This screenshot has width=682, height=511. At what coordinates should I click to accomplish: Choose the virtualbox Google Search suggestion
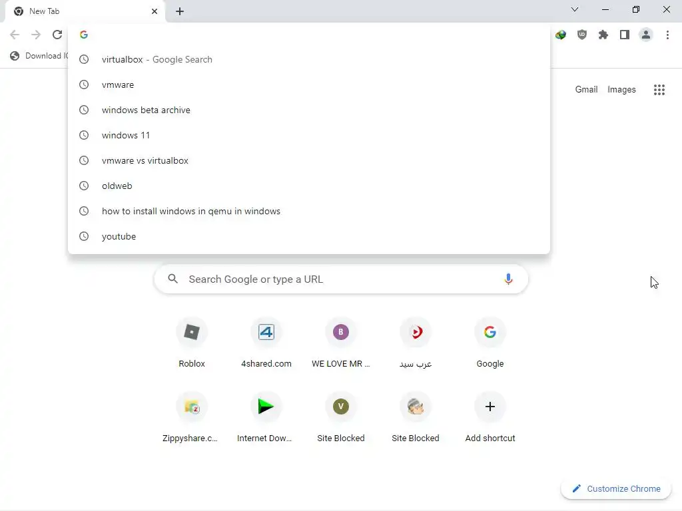pyautogui.click(x=309, y=59)
